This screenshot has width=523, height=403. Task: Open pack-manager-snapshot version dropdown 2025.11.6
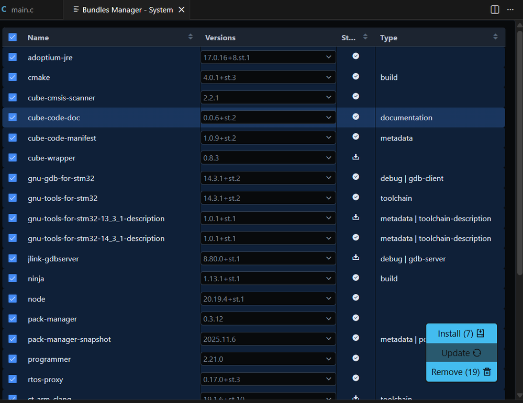click(268, 339)
